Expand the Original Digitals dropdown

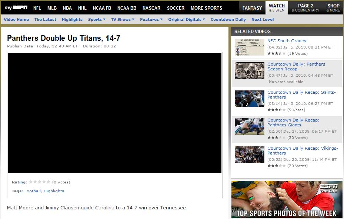coord(187,20)
